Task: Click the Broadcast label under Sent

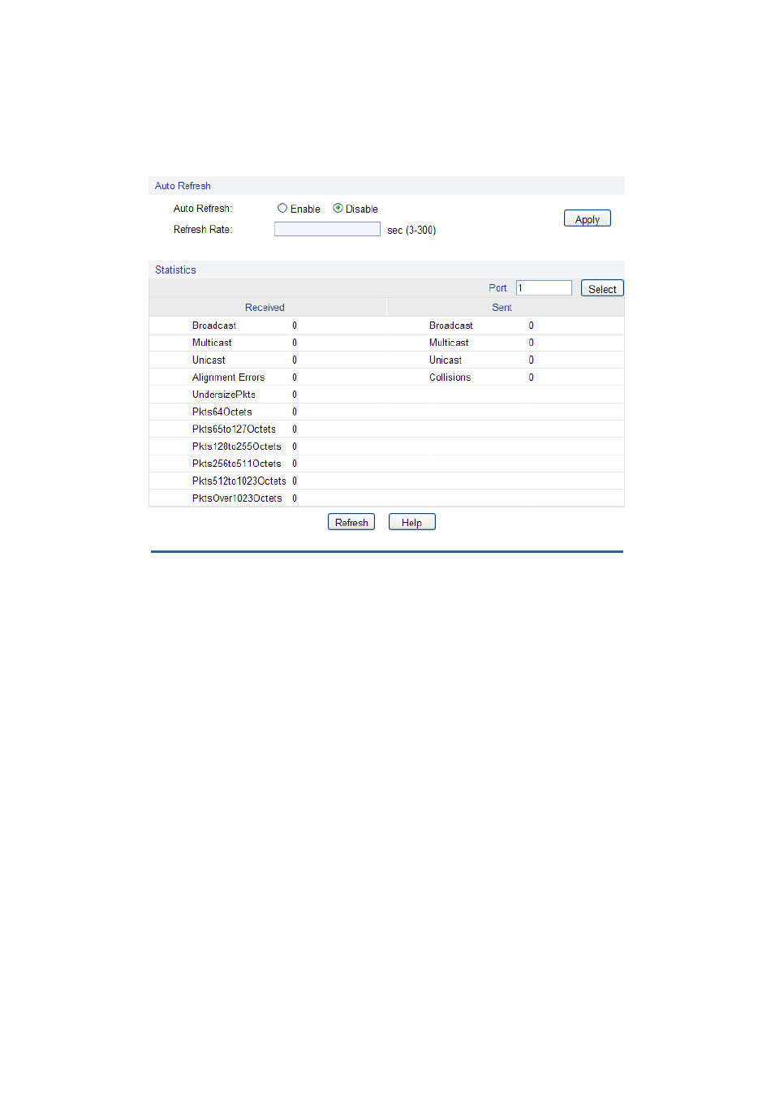Action: tap(450, 326)
